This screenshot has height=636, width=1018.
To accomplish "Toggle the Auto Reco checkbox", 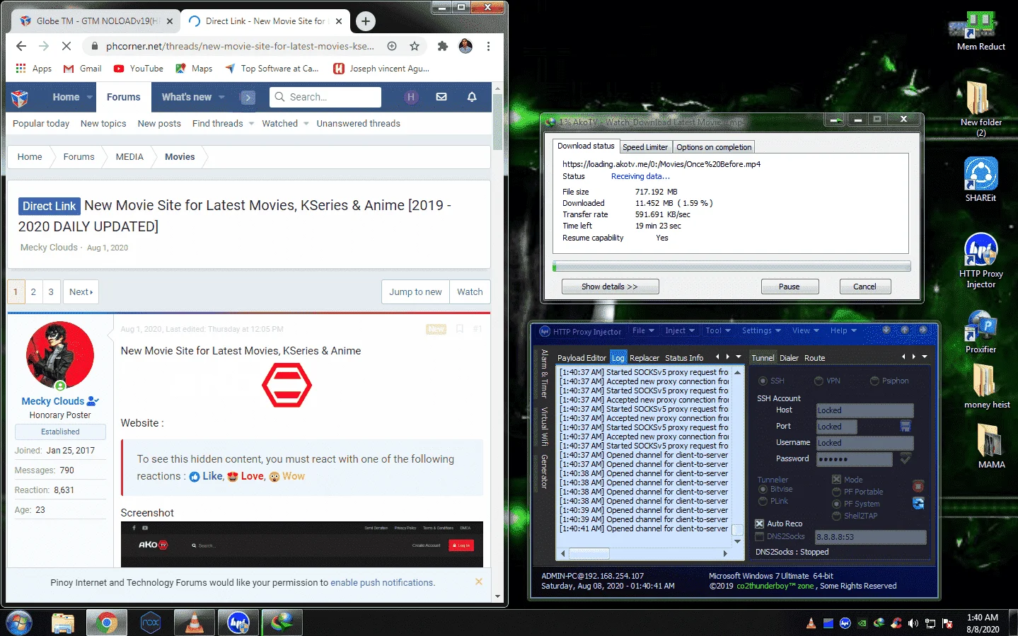I will tap(760, 524).
